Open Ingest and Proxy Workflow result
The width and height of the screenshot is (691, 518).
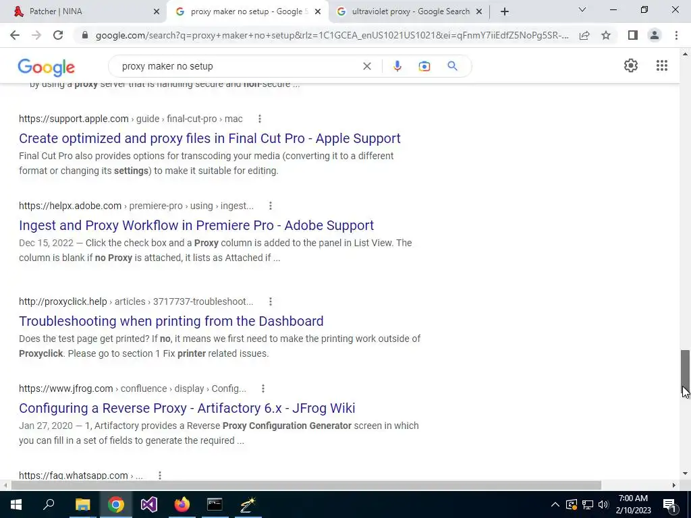(196, 225)
